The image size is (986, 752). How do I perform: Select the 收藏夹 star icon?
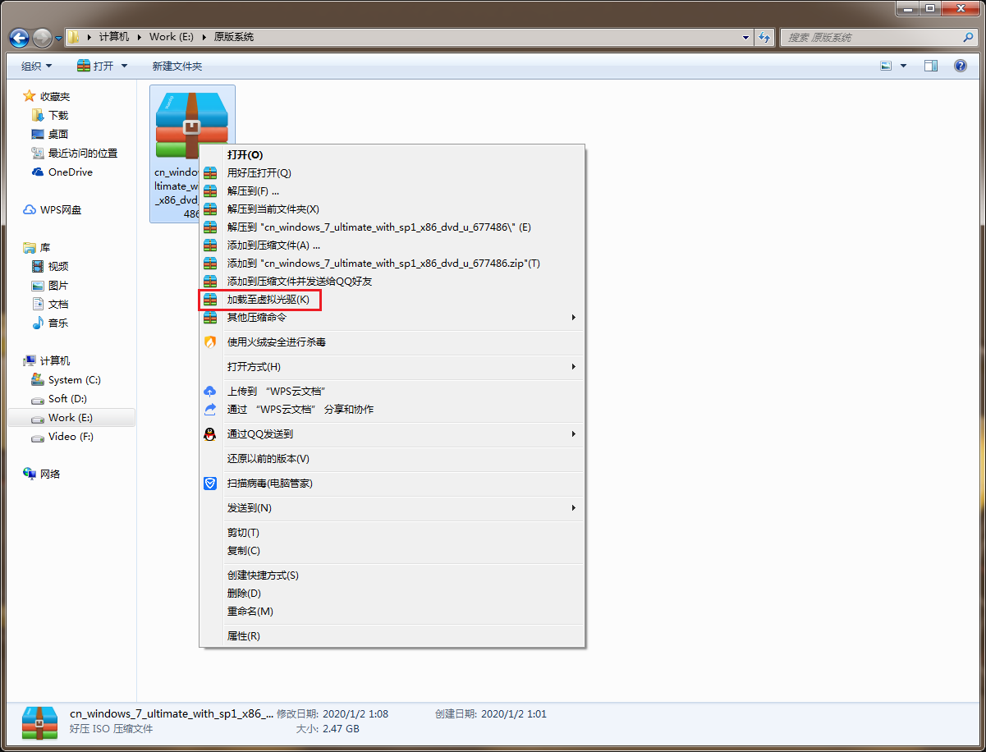[x=30, y=96]
